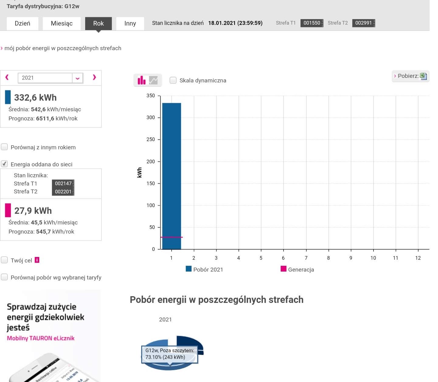
Task: Toggle Pobór 2021 legend marker
Action: pos(189,269)
